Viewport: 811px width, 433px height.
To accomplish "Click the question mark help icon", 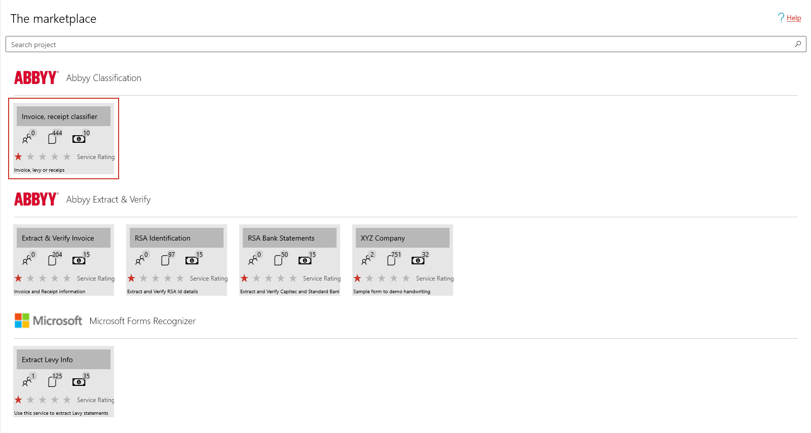I will 781,18.
